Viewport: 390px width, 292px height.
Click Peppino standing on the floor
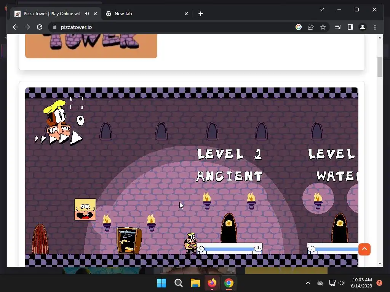pos(190,243)
